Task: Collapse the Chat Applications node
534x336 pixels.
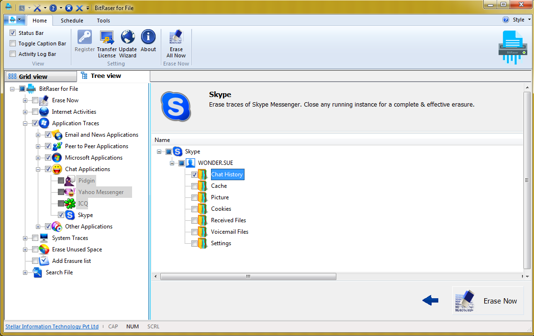Action: (38, 169)
